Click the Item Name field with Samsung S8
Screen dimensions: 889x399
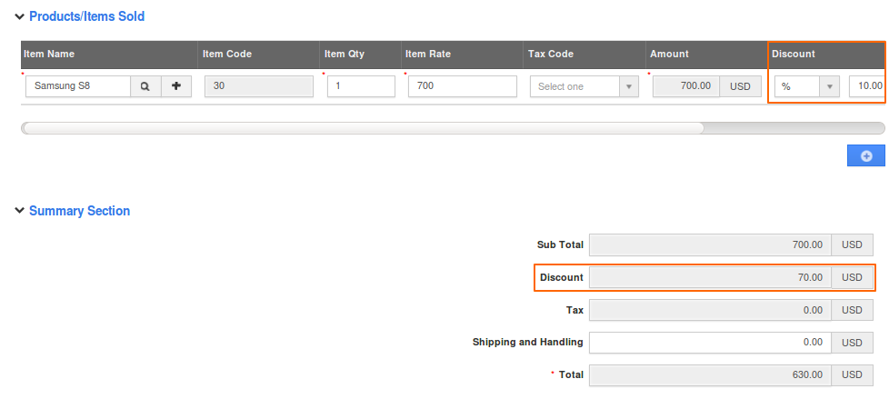coord(78,87)
